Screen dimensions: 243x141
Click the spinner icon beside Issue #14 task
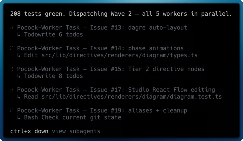click(x=12, y=48)
